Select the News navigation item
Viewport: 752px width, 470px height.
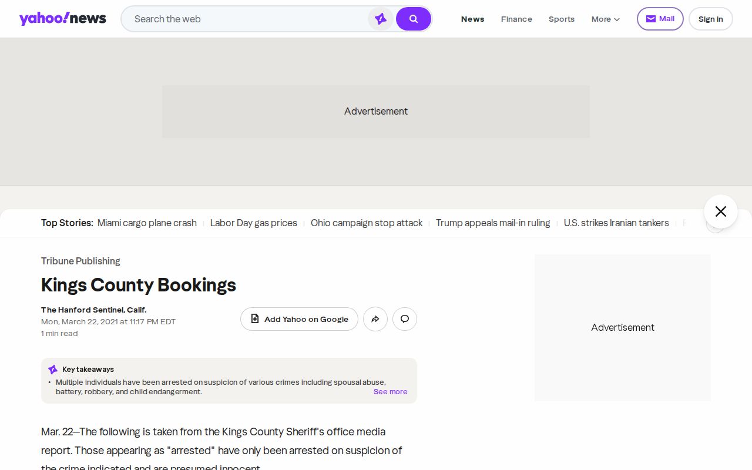click(x=472, y=19)
